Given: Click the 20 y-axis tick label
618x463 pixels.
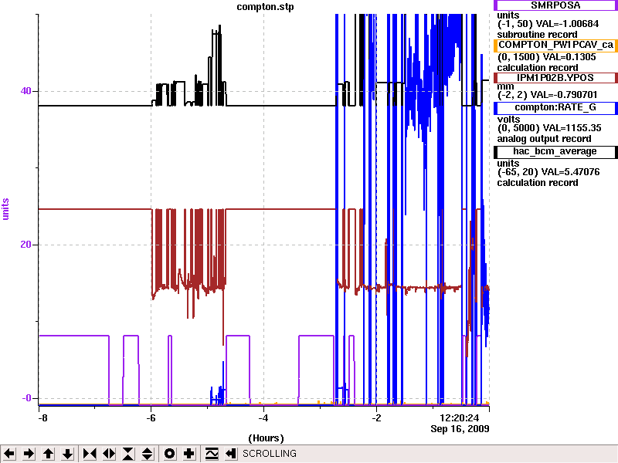Looking at the screenshot, I should pos(25,245).
